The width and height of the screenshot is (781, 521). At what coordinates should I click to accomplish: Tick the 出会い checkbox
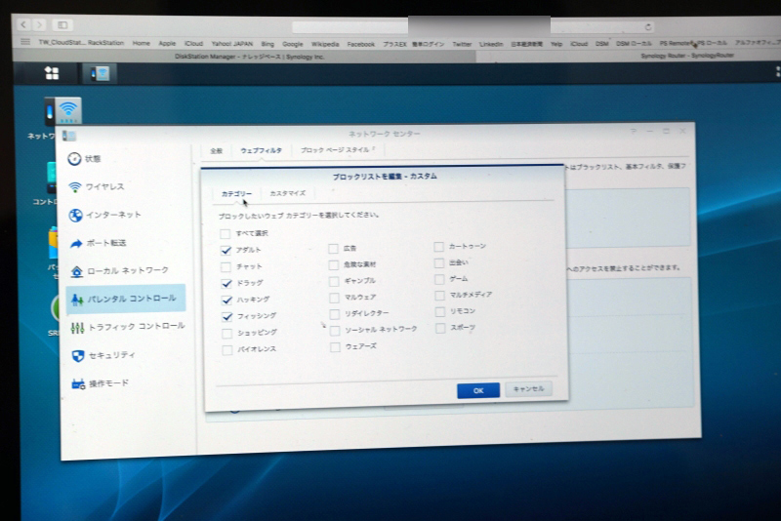pos(439,262)
